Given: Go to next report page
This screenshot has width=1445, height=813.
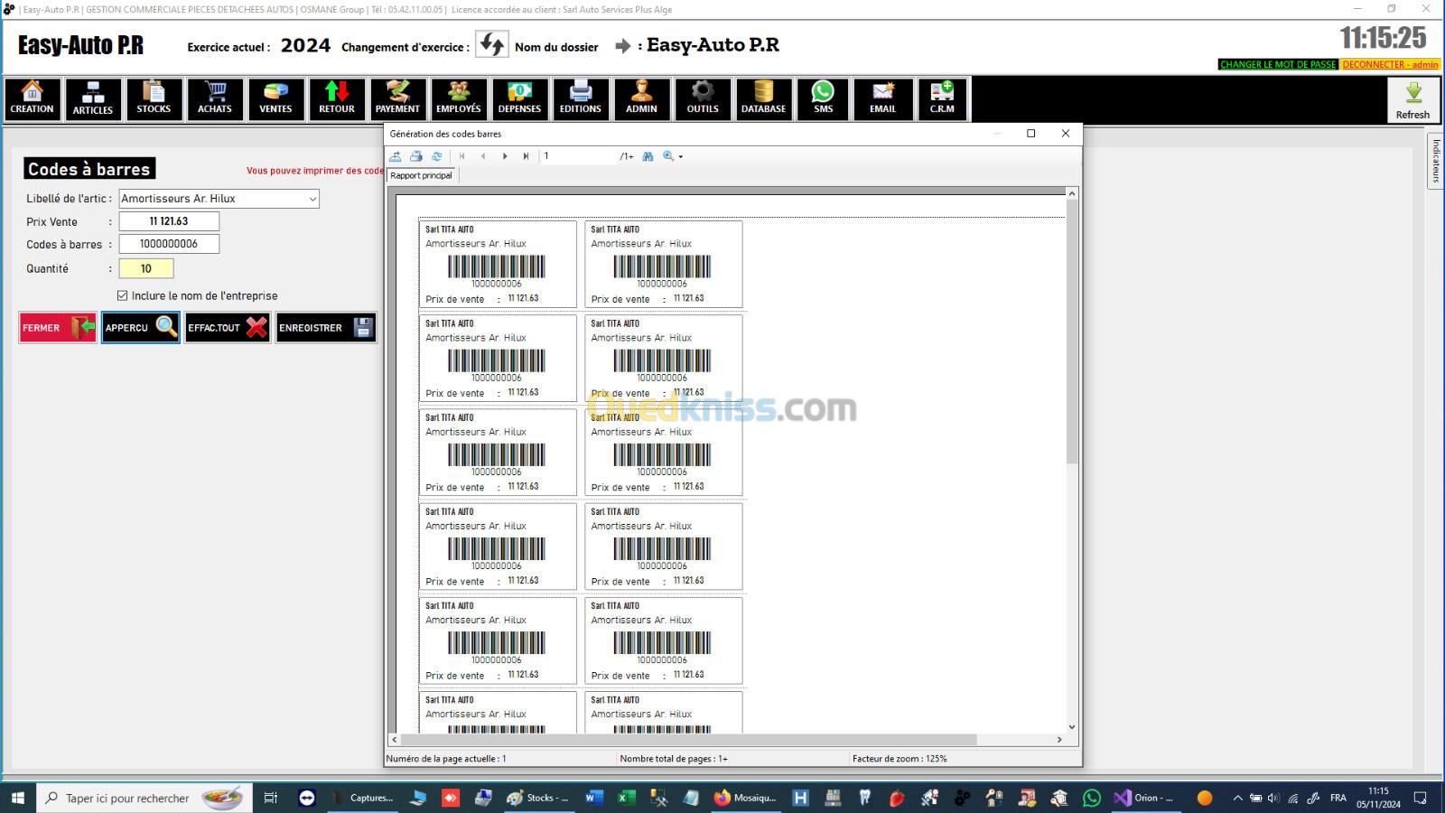Looking at the screenshot, I should tap(505, 156).
